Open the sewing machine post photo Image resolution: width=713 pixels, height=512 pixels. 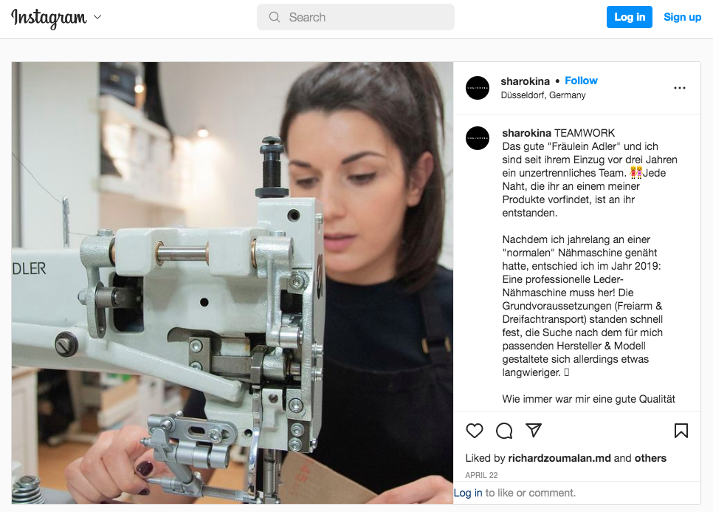click(x=232, y=283)
